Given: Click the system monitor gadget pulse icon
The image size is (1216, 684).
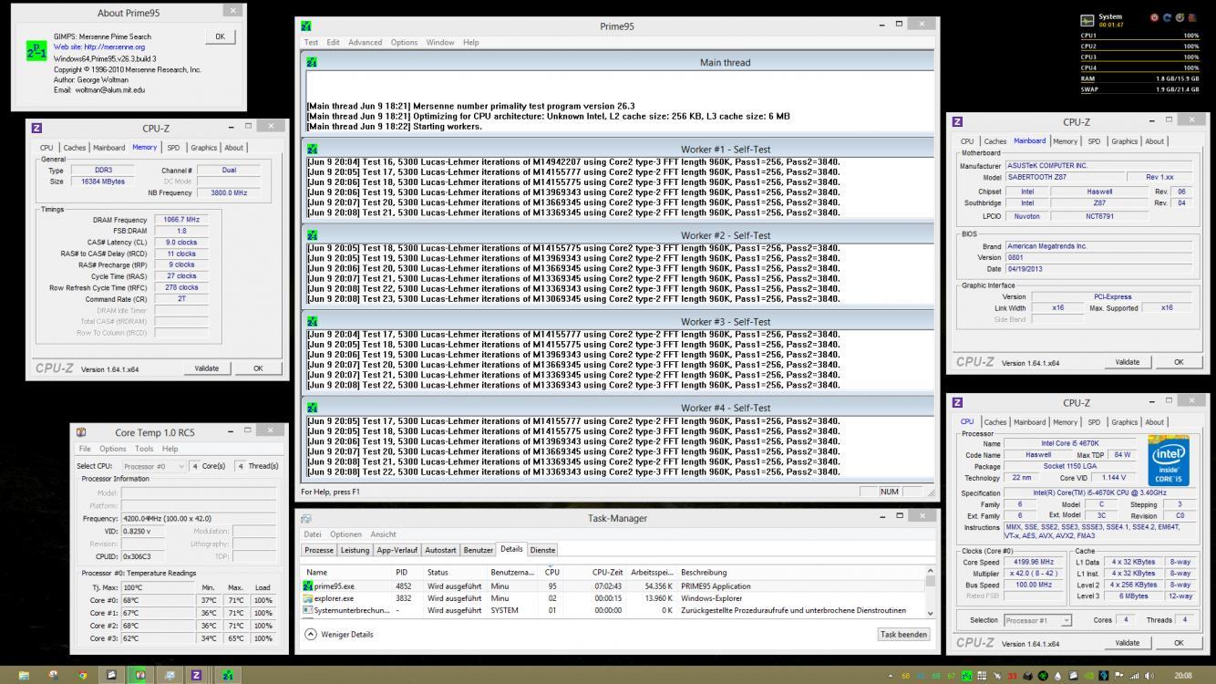Looking at the screenshot, I should (x=1087, y=20).
